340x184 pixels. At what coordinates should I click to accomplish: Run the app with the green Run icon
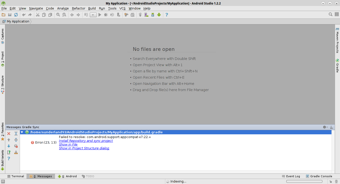point(99,15)
